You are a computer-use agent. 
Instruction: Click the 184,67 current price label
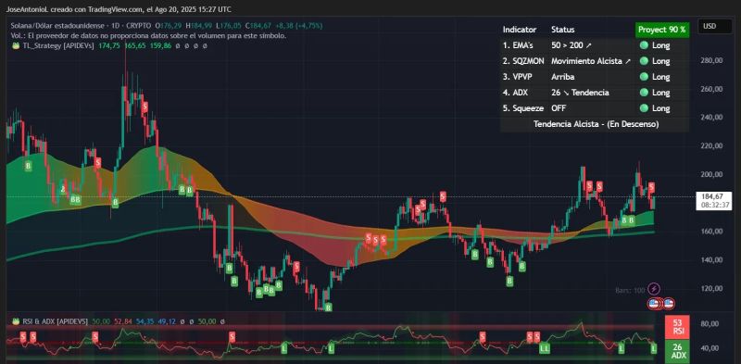point(713,196)
